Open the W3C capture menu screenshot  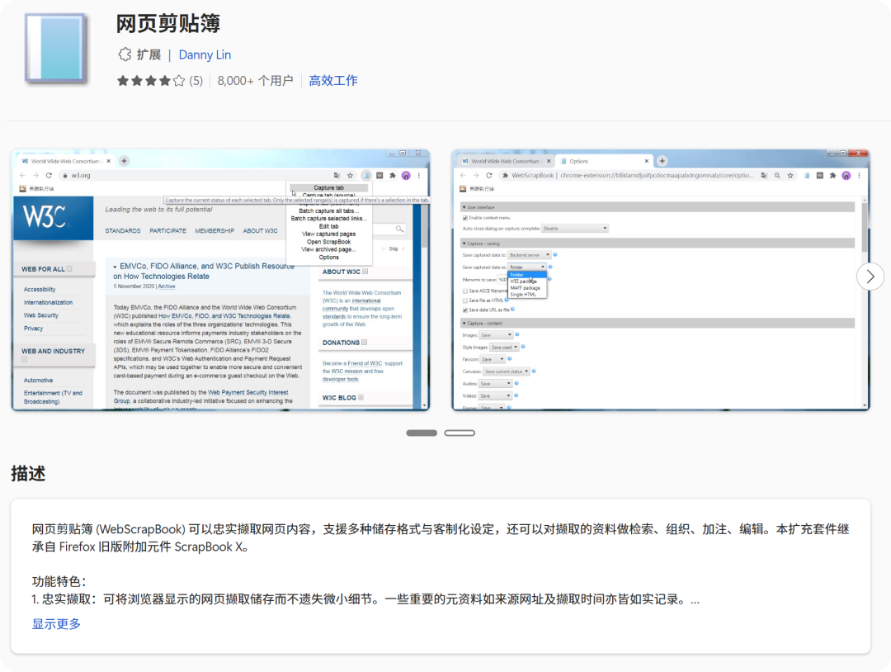220,280
